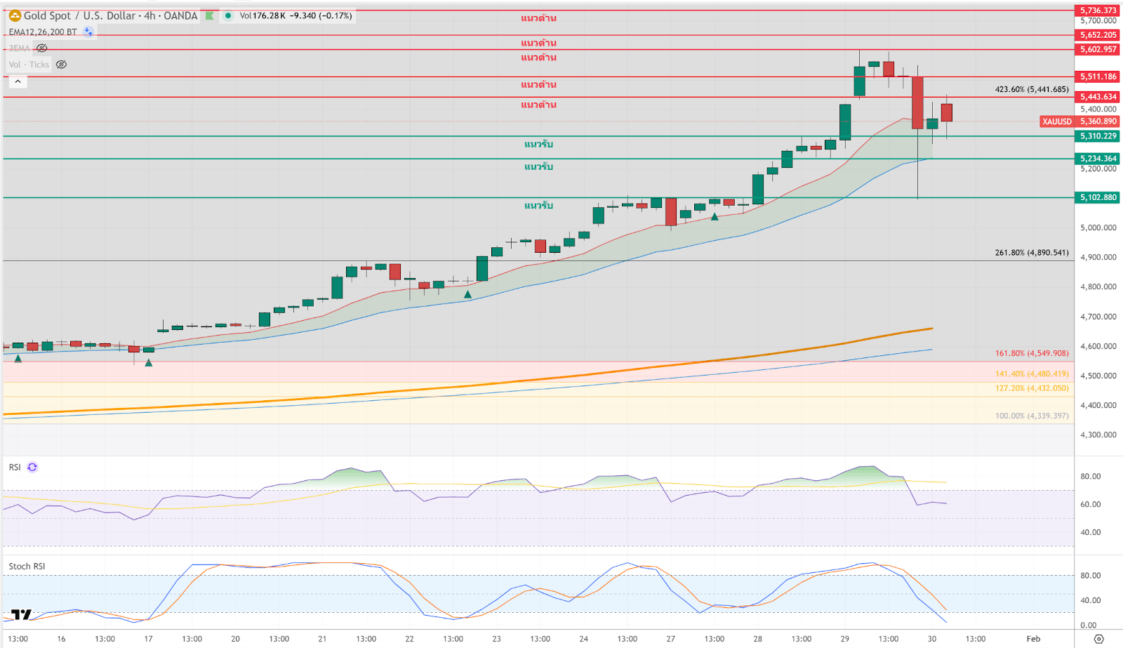Select the Stoch RSI indicator label

point(27,566)
